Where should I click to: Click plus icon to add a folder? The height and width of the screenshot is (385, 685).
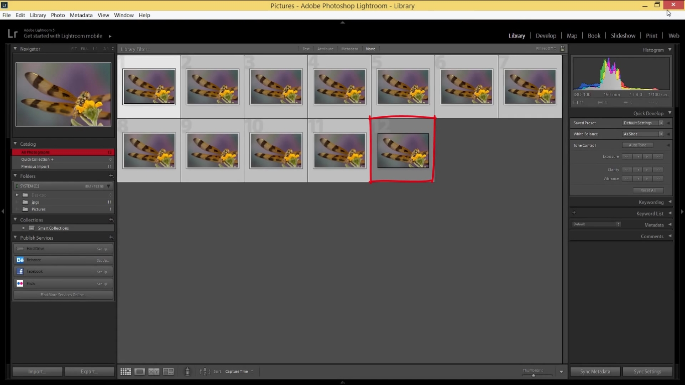[111, 176]
